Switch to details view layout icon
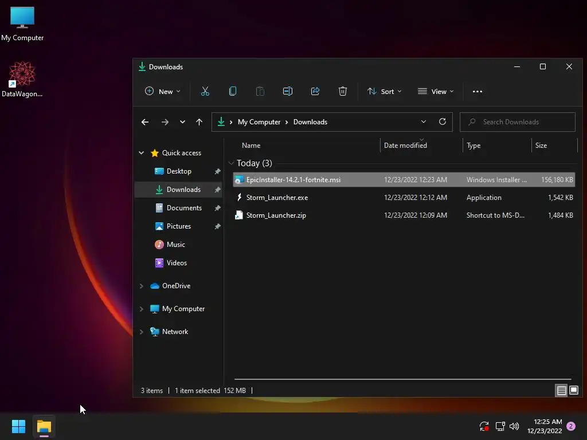The width and height of the screenshot is (587, 440). (x=561, y=391)
